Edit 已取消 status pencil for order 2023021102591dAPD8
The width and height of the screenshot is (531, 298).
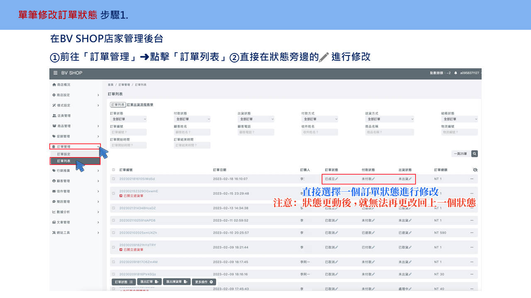tap(337, 220)
